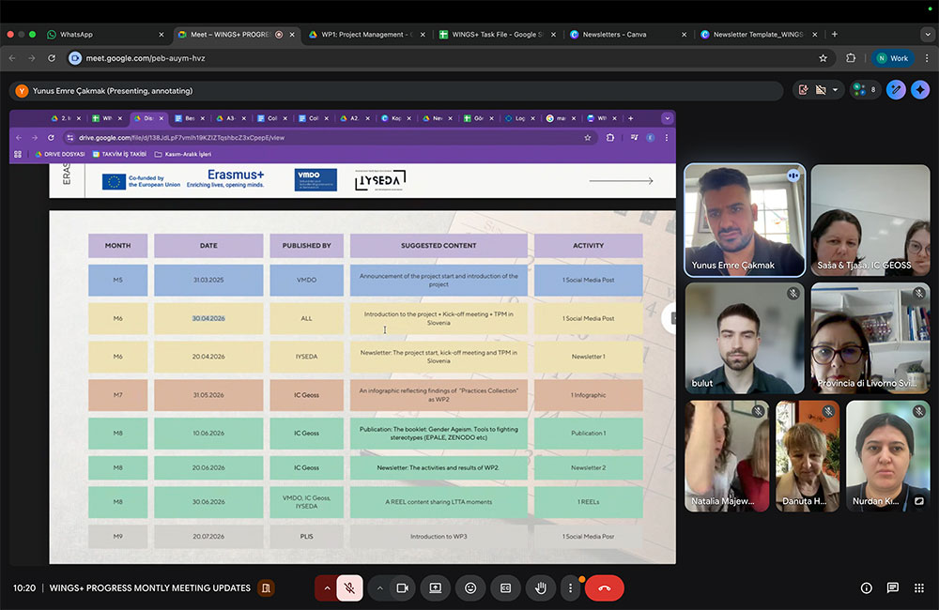Select Natalia Majew... video tile

[x=727, y=456]
